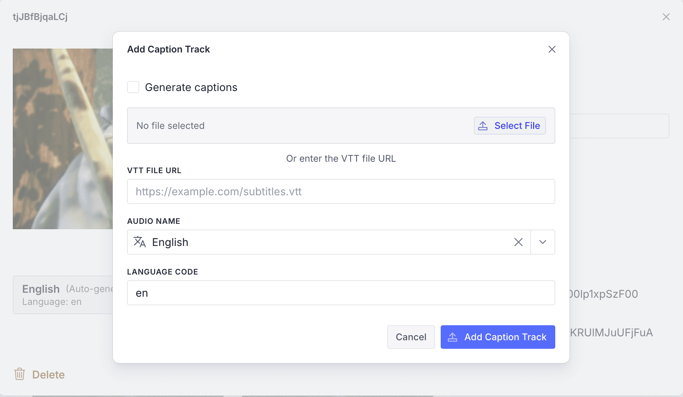Click the 'No file selected' upload area

(285, 126)
